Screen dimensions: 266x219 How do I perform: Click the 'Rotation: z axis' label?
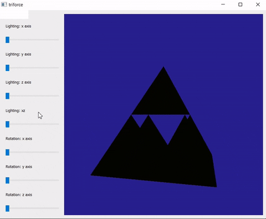(19, 195)
